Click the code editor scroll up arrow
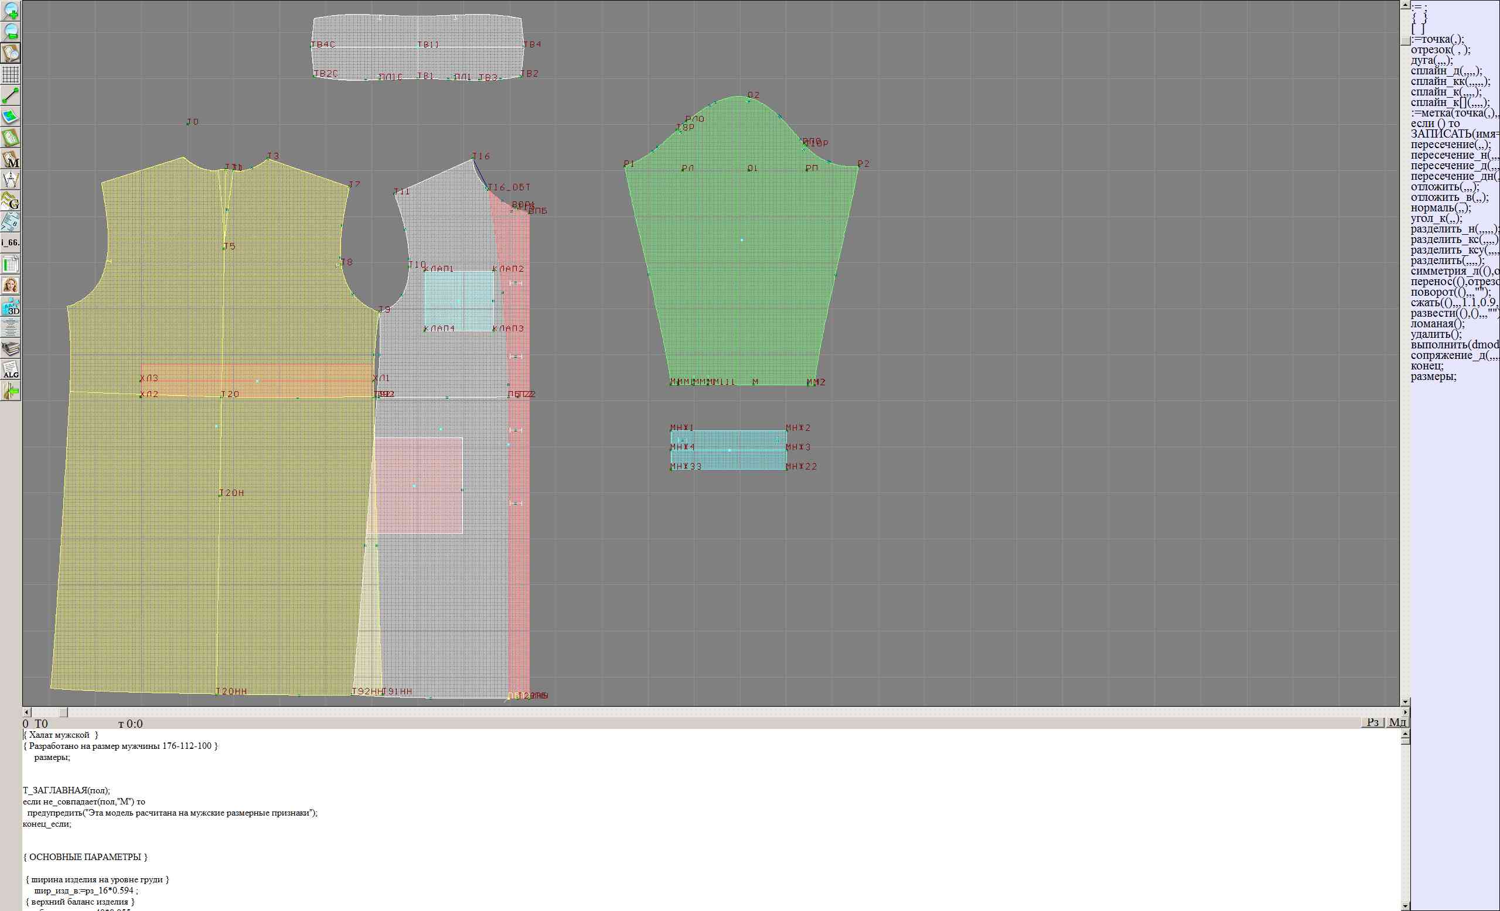Viewport: 1500px width, 911px height. [x=1405, y=734]
